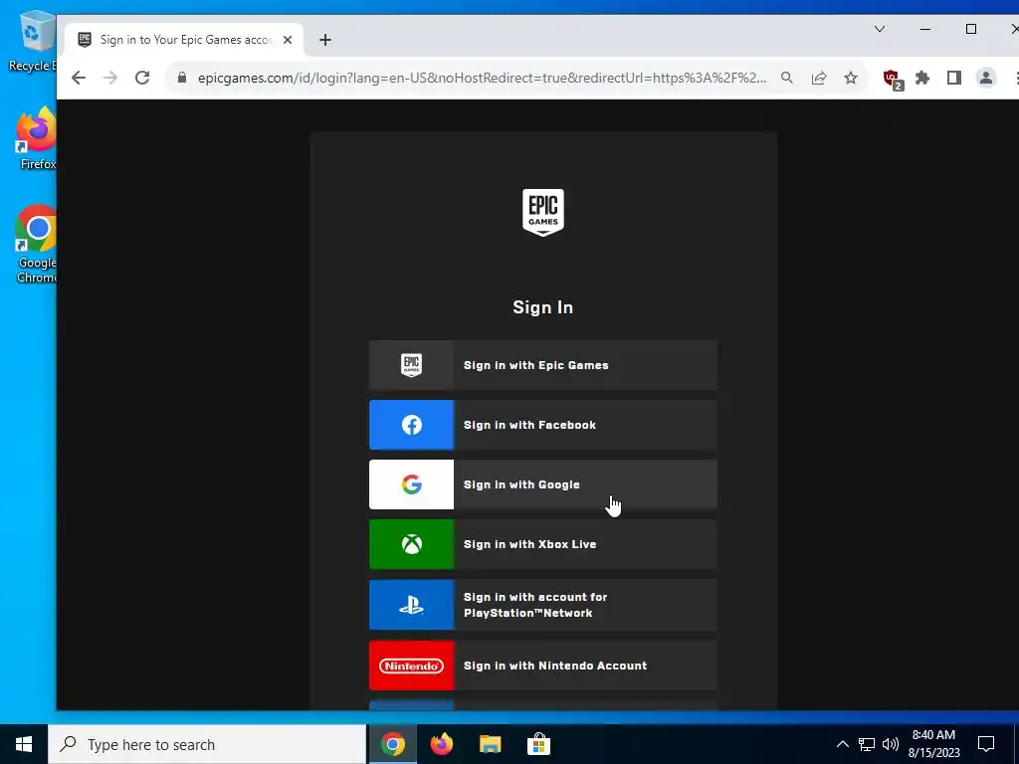The image size is (1019, 764).
Task: View site information via padlock icon
Action: pos(182,78)
